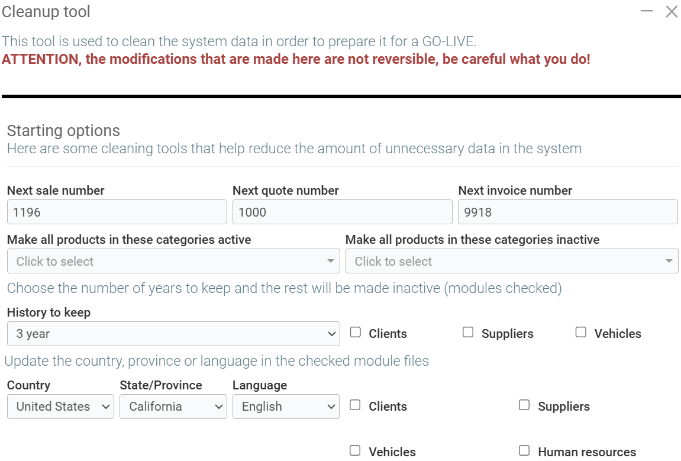The height and width of the screenshot is (461, 681).
Task: Open the Country dropdown
Action: 60,407
